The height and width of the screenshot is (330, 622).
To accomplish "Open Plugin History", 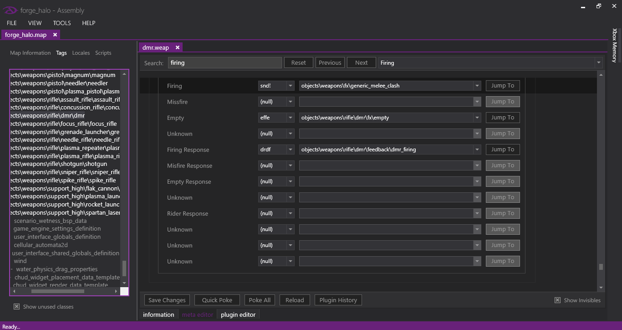I will 338,300.
